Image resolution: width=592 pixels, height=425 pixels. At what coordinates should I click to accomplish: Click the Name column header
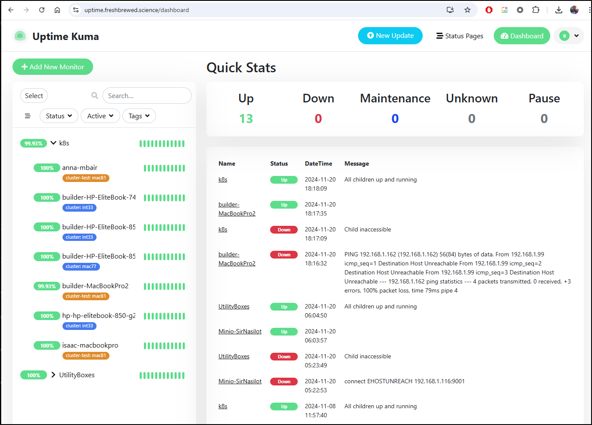(x=227, y=163)
